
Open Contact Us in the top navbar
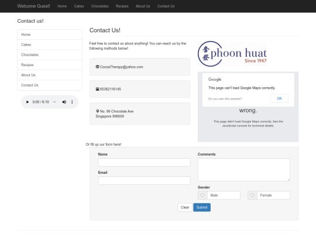pyautogui.click(x=166, y=6)
